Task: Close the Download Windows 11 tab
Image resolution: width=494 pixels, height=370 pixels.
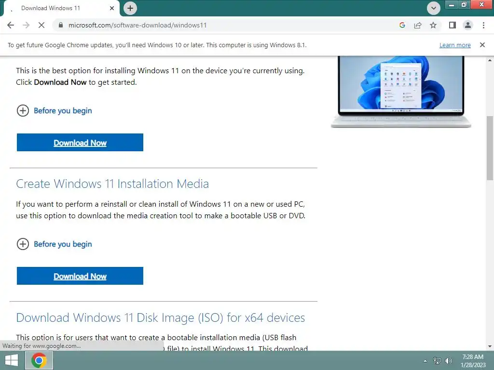Action: point(112,8)
